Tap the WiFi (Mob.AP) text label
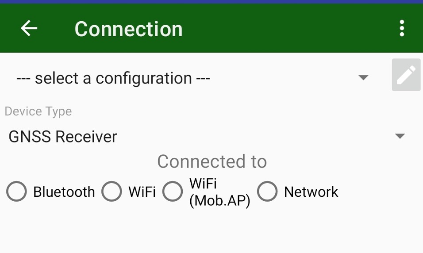Screen dimensions: 423x253 click(219, 192)
